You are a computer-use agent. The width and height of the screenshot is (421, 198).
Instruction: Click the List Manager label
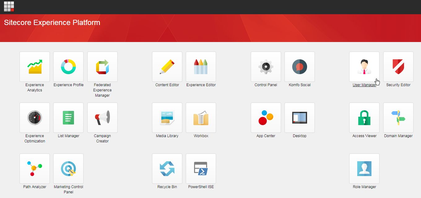68,136
